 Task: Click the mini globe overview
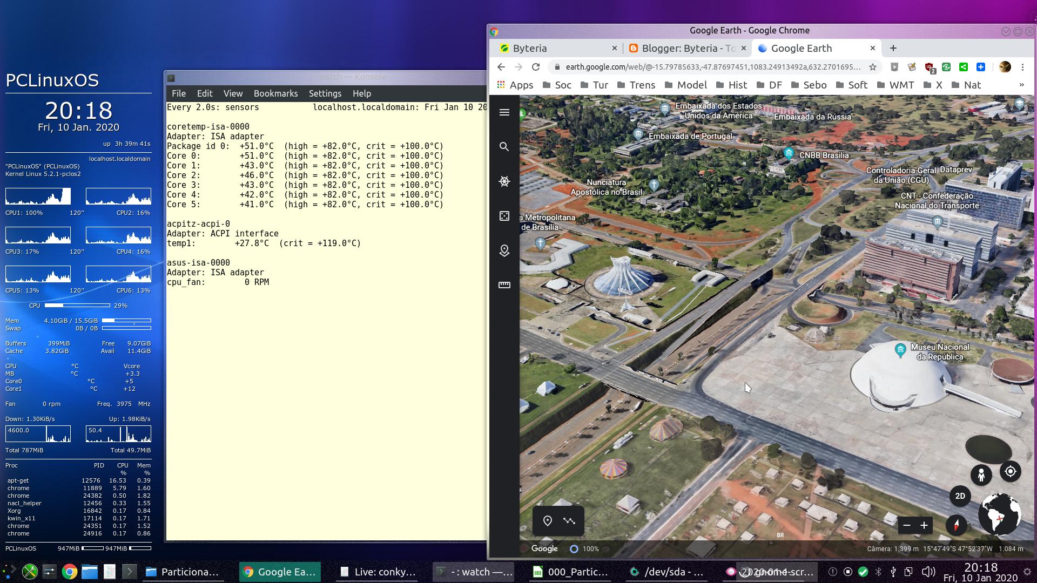coord(1000,514)
